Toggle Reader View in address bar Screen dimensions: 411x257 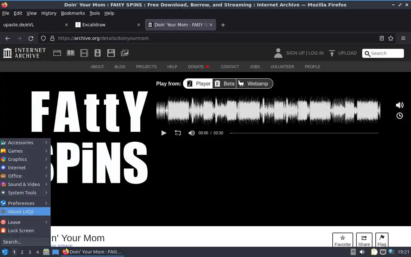point(381,38)
